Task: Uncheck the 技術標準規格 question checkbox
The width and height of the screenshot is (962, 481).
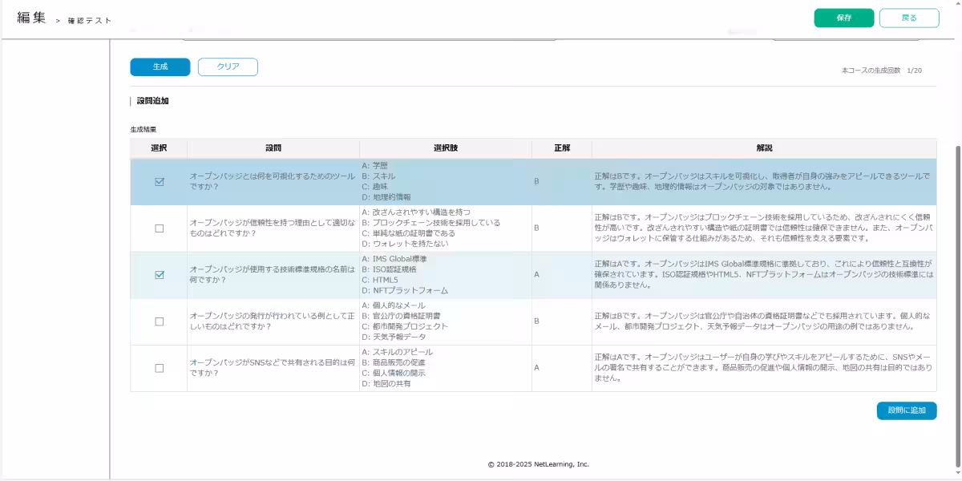Action: 159,275
